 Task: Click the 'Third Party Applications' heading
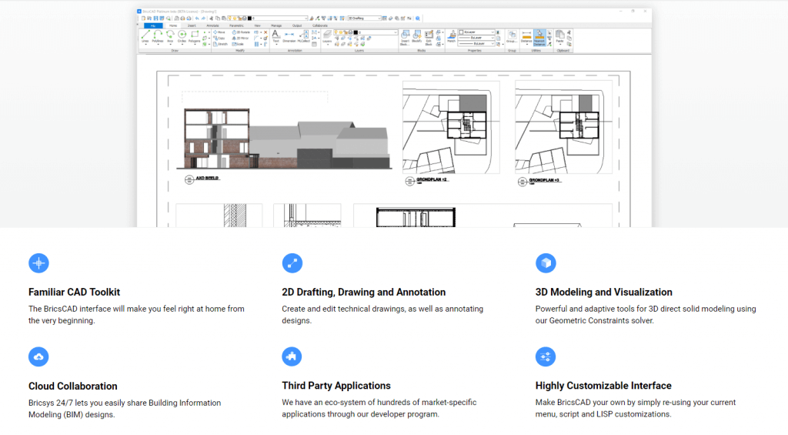pyautogui.click(x=336, y=386)
